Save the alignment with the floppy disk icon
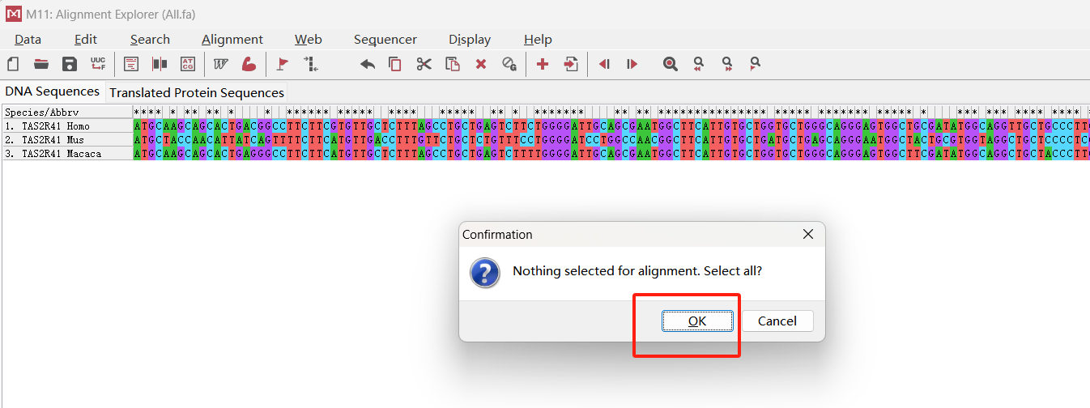This screenshot has width=1090, height=408. (70, 64)
